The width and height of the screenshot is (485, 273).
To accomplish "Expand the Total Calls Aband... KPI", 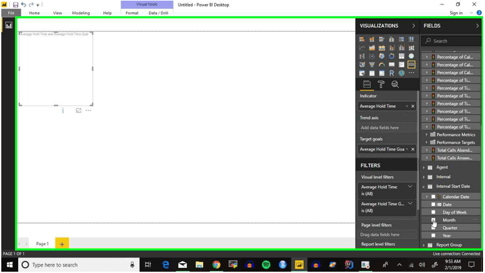I will [x=427, y=150].
